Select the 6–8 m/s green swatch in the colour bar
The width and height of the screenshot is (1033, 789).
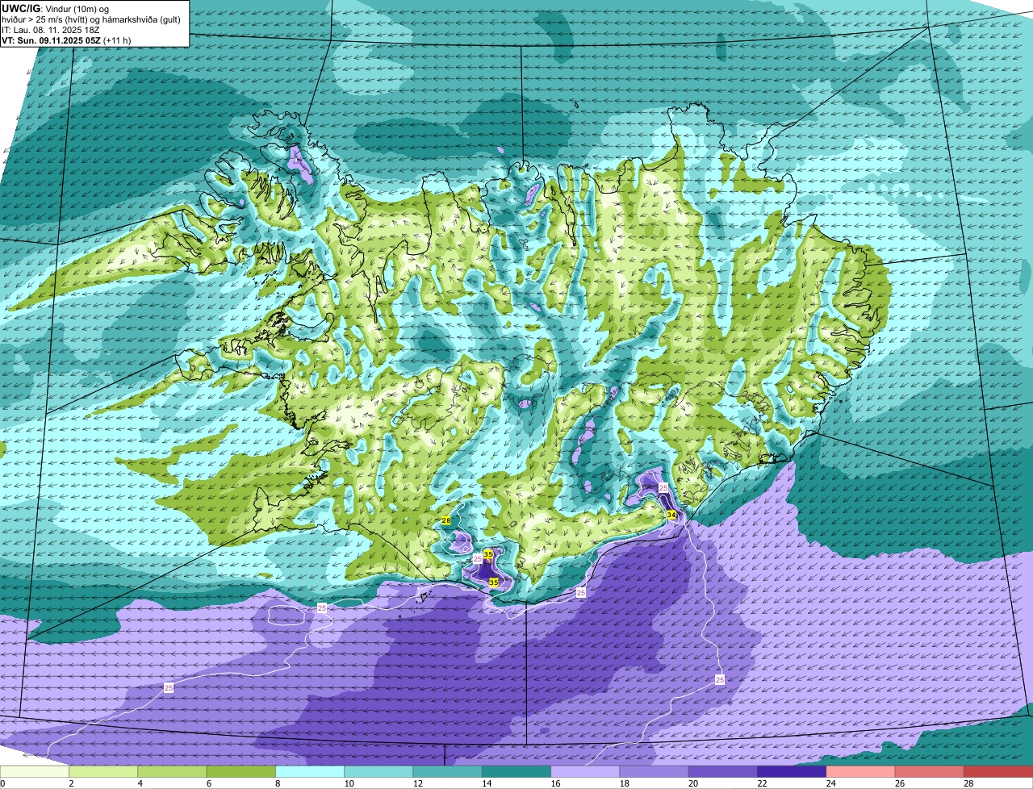241,771
